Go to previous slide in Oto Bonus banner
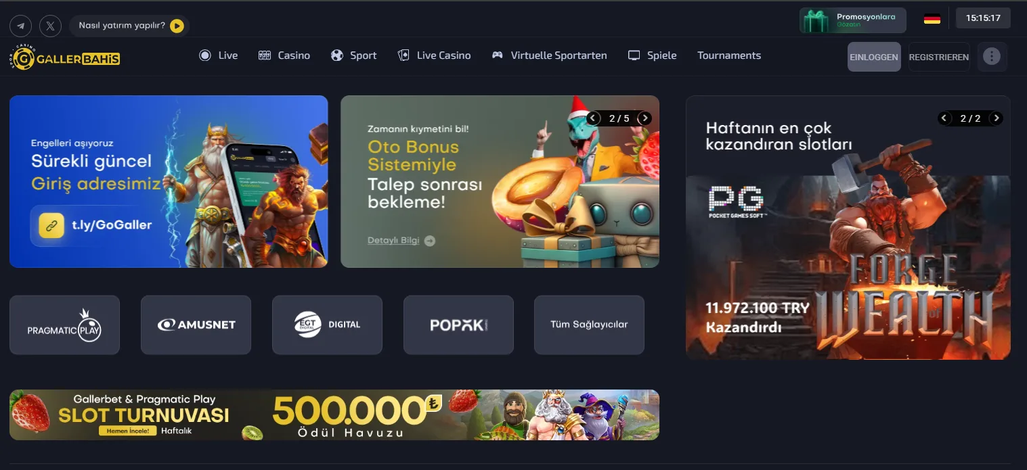This screenshot has height=470, width=1027. coord(594,118)
